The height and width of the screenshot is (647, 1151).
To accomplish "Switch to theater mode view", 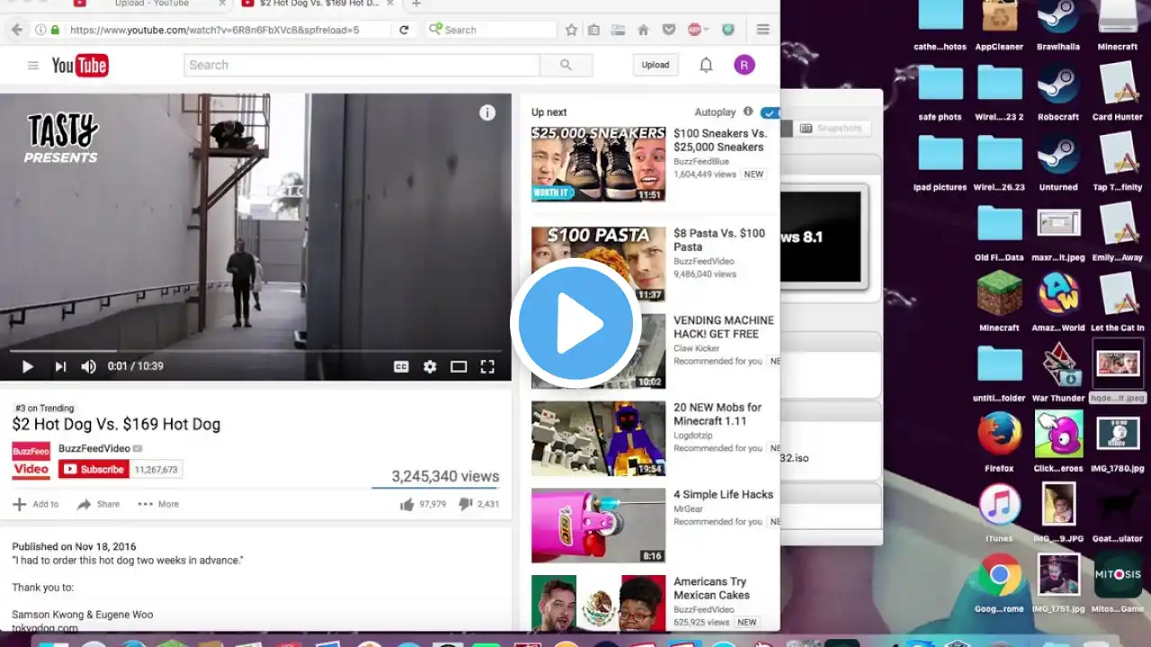I will [x=459, y=367].
